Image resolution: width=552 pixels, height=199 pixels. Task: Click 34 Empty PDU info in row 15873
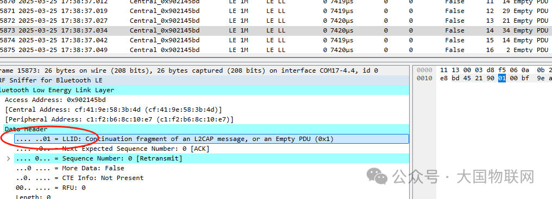pyautogui.click(x=525, y=30)
